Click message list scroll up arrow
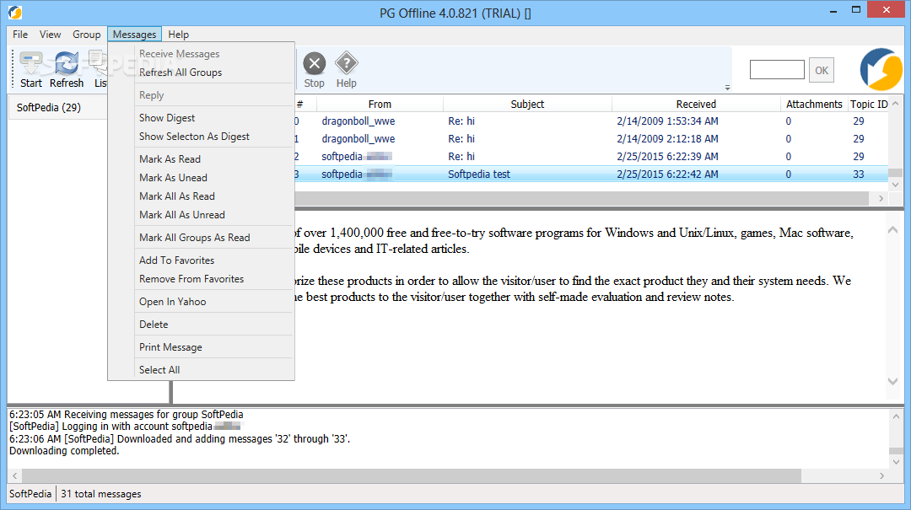The width and height of the screenshot is (911, 510). point(895,104)
